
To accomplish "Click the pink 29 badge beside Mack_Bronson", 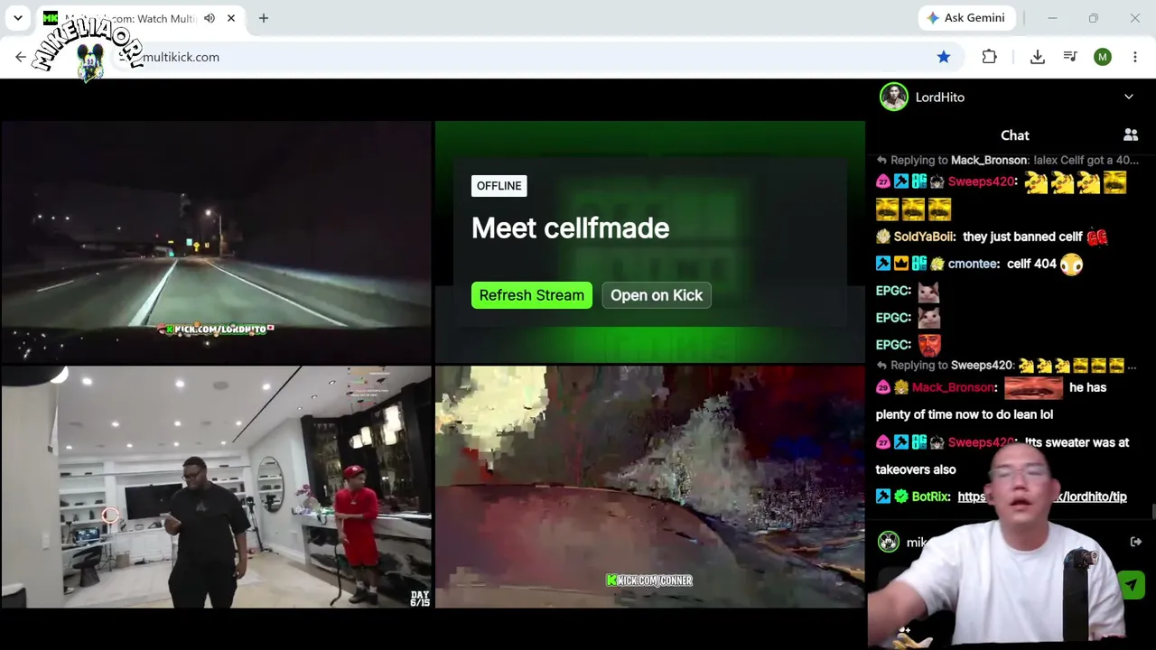I will [x=883, y=387].
